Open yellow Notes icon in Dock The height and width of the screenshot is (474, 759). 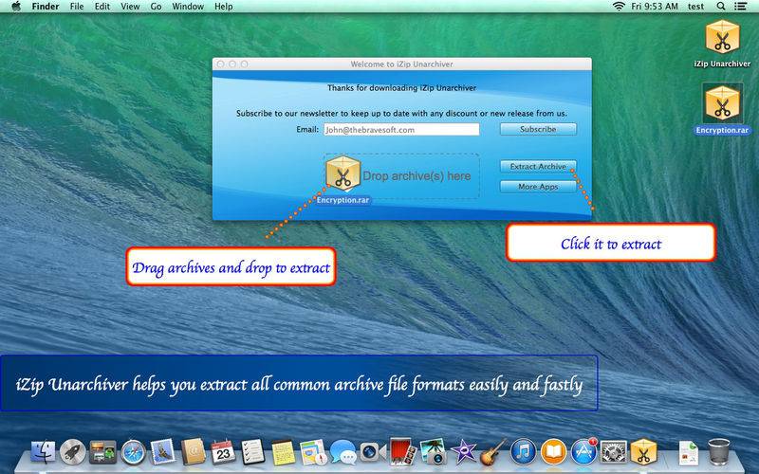click(283, 452)
